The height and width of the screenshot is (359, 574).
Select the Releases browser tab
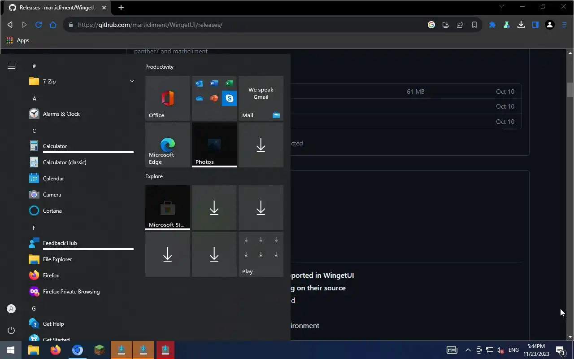(57, 8)
